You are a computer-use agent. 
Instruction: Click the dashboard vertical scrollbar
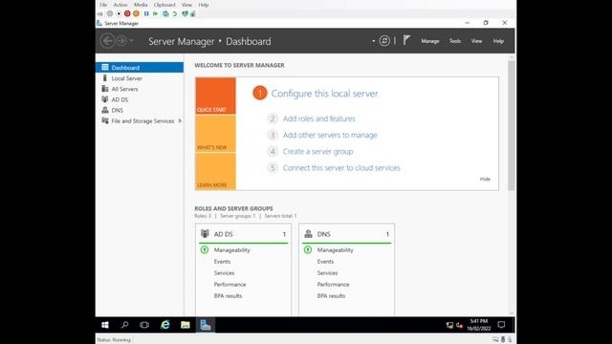pyautogui.click(x=512, y=125)
